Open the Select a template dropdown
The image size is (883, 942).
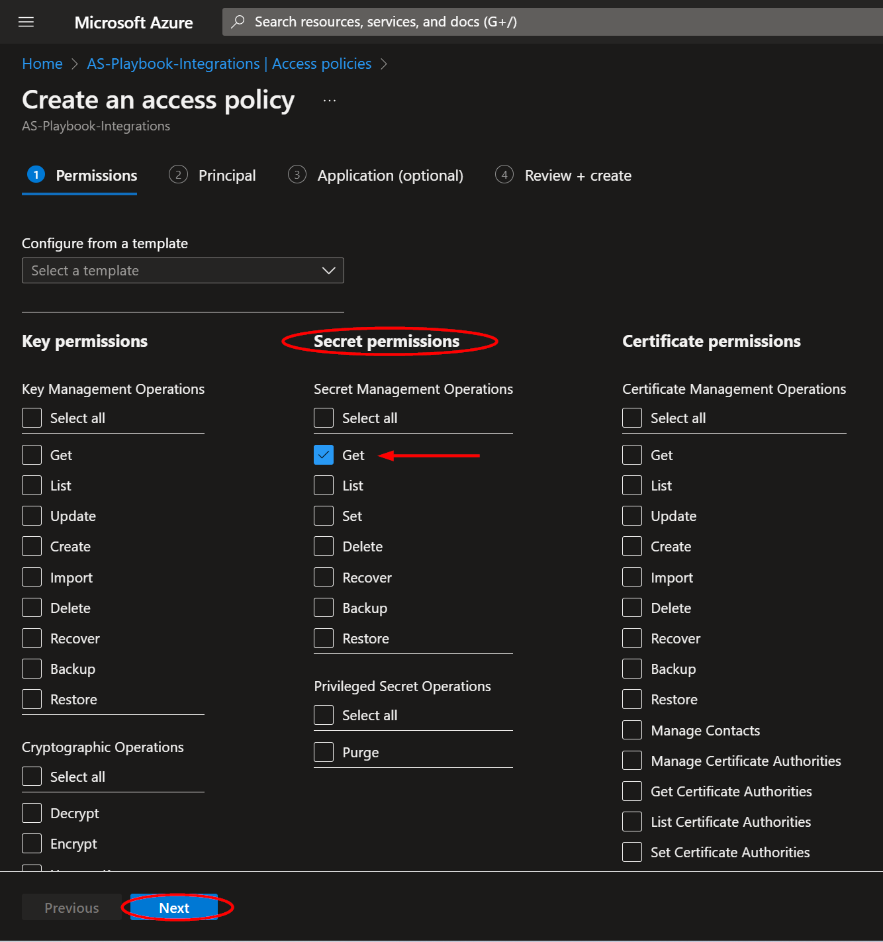click(183, 271)
